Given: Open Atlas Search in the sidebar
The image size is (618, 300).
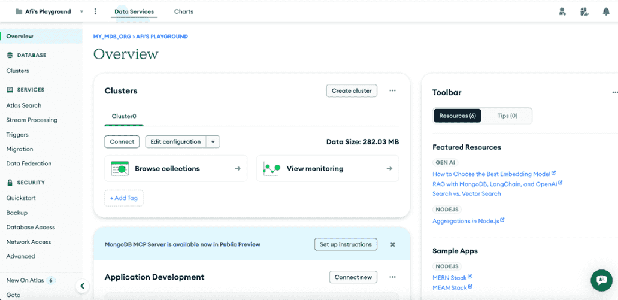Looking at the screenshot, I should click(24, 105).
